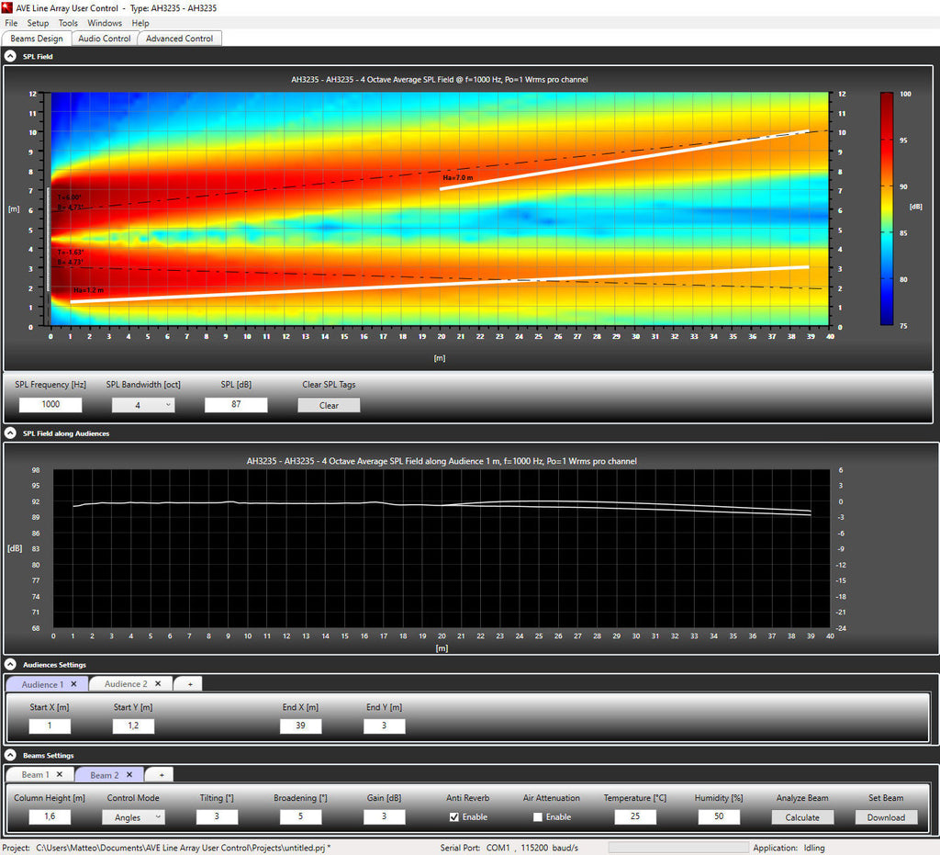
Task: Switch to the Audio Control tab
Action: 105,39
